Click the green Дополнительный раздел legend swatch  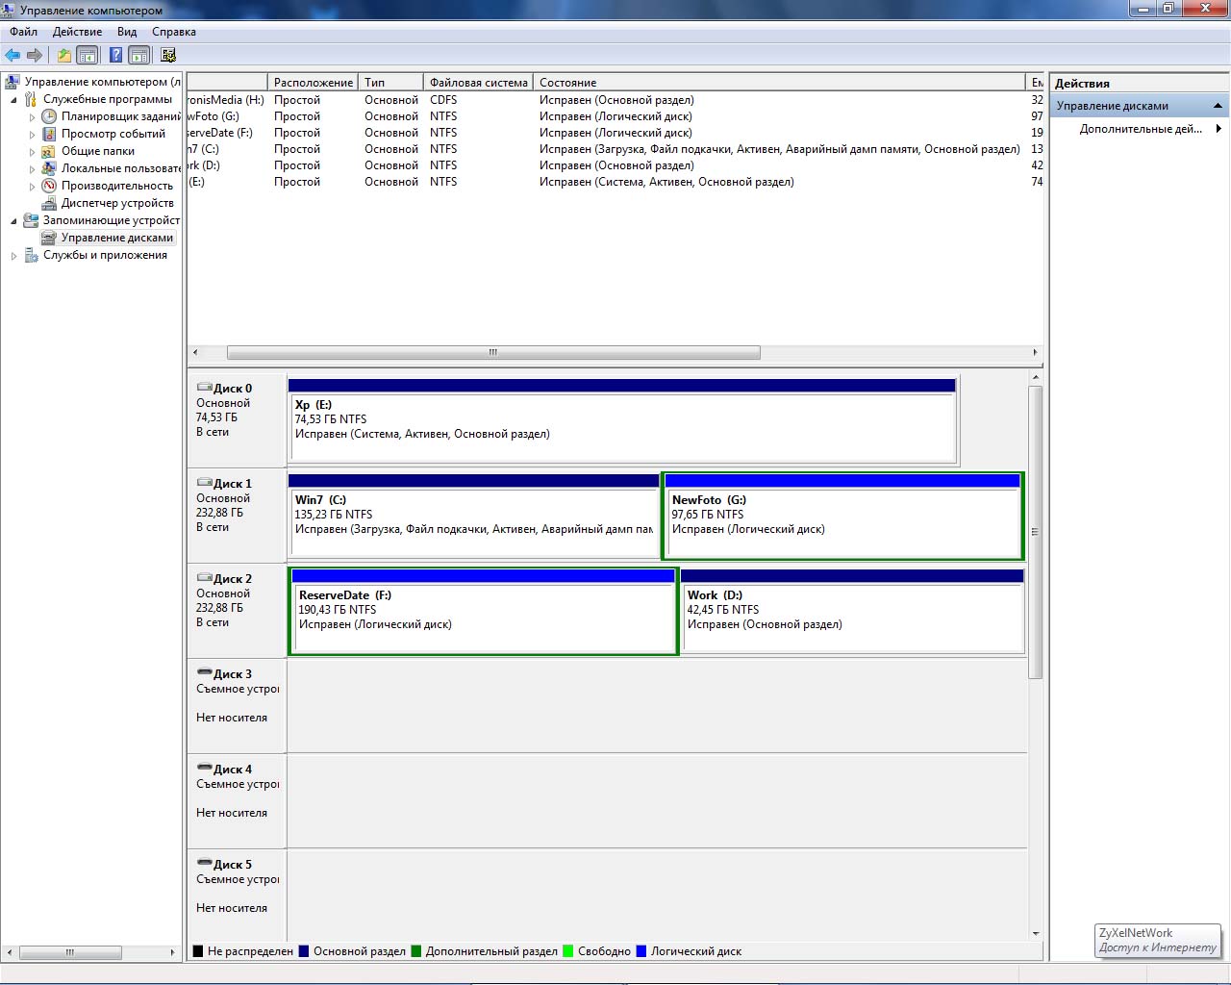(x=416, y=951)
